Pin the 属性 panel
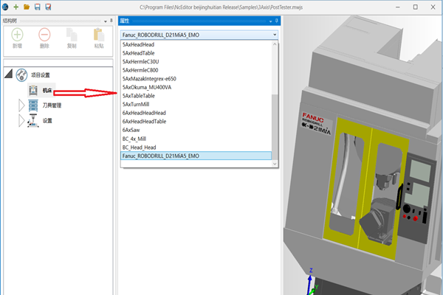The image size is (443, 295). tap(277, 21)
